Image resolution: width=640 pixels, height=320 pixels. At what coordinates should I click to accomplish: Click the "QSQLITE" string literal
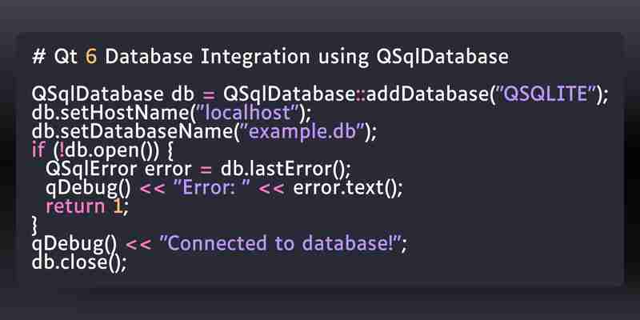(546, 94)
